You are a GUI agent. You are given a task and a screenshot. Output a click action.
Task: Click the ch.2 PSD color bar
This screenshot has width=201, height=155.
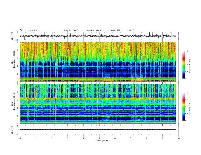tap(183, 107)
